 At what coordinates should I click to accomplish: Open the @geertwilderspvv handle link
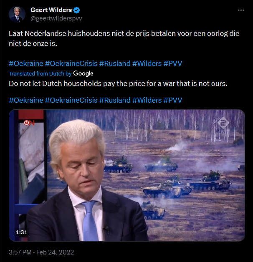56,18
